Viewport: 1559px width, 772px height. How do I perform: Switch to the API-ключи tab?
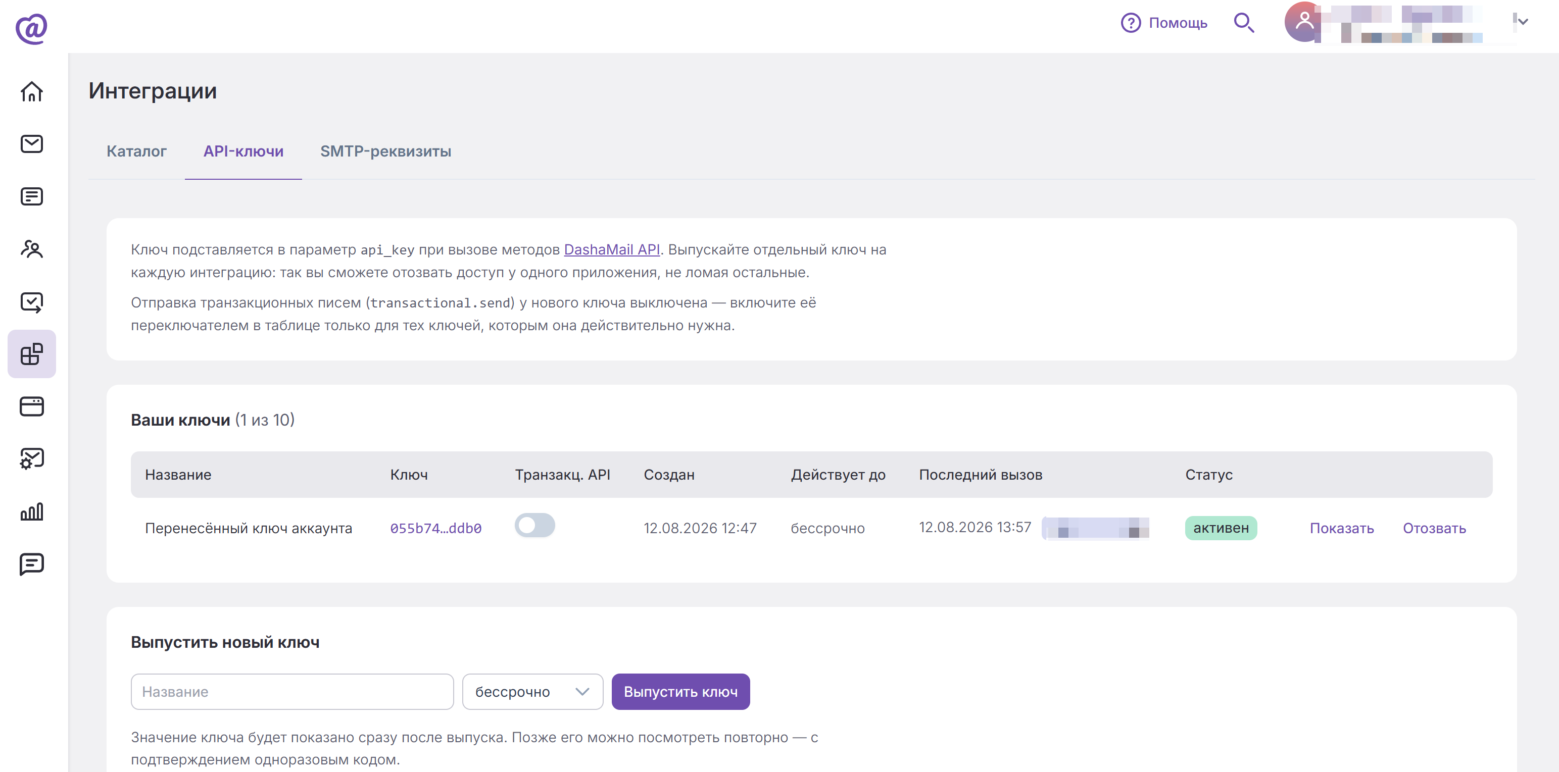243,151
